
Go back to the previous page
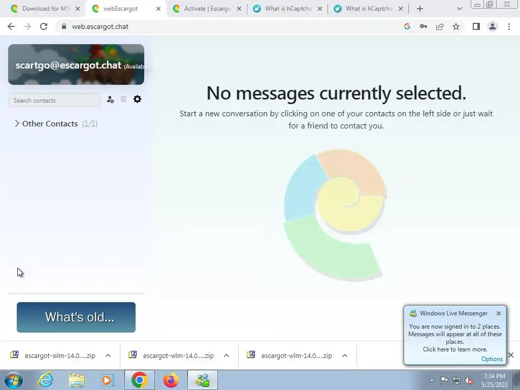pos(11,26)
